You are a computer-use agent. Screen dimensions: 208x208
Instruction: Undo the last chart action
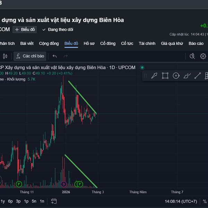(55, 56)
